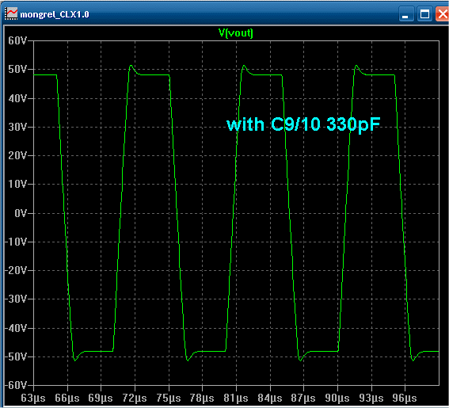Viewport: 449px width, 408px height.
Task: Click the -30V axis label
Action: click(x=16, y=299)
